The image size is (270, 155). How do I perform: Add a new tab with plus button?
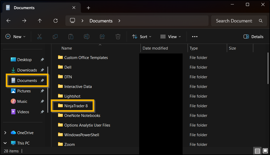[x=88, y=8]
